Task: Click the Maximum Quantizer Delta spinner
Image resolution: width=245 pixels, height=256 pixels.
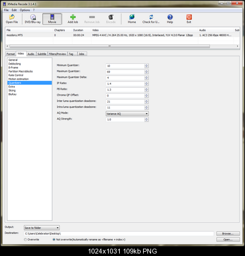Action: coord(146,78)
